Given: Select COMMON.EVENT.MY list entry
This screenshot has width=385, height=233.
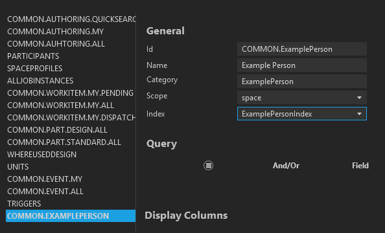Looking at the screenshot, I should (71, 179).
